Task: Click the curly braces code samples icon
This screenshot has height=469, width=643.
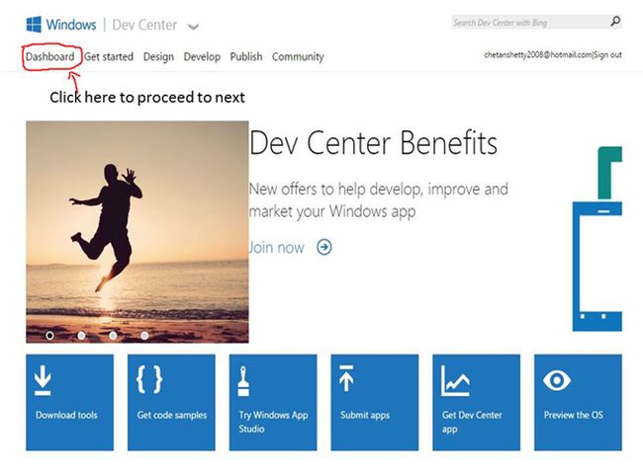Action: pos(150,379)
